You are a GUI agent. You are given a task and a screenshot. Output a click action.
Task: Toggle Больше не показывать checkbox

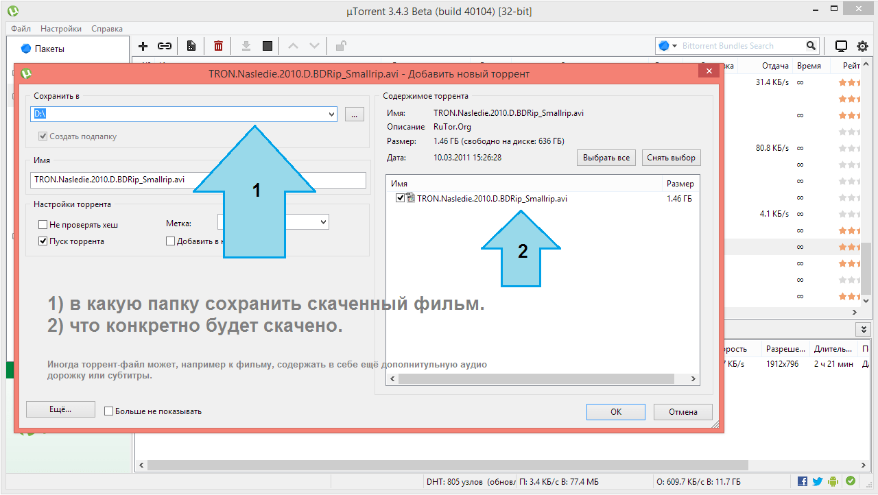click(108, 411)
